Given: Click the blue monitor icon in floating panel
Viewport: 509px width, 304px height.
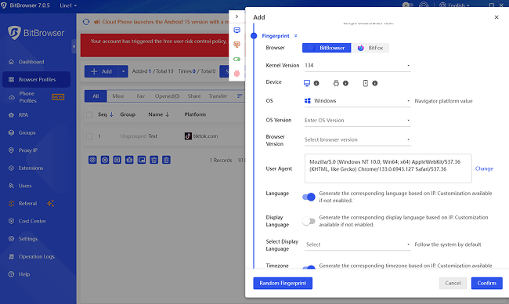Looking at the screenshot, I should pyautogui.click(x=236, y=31).
